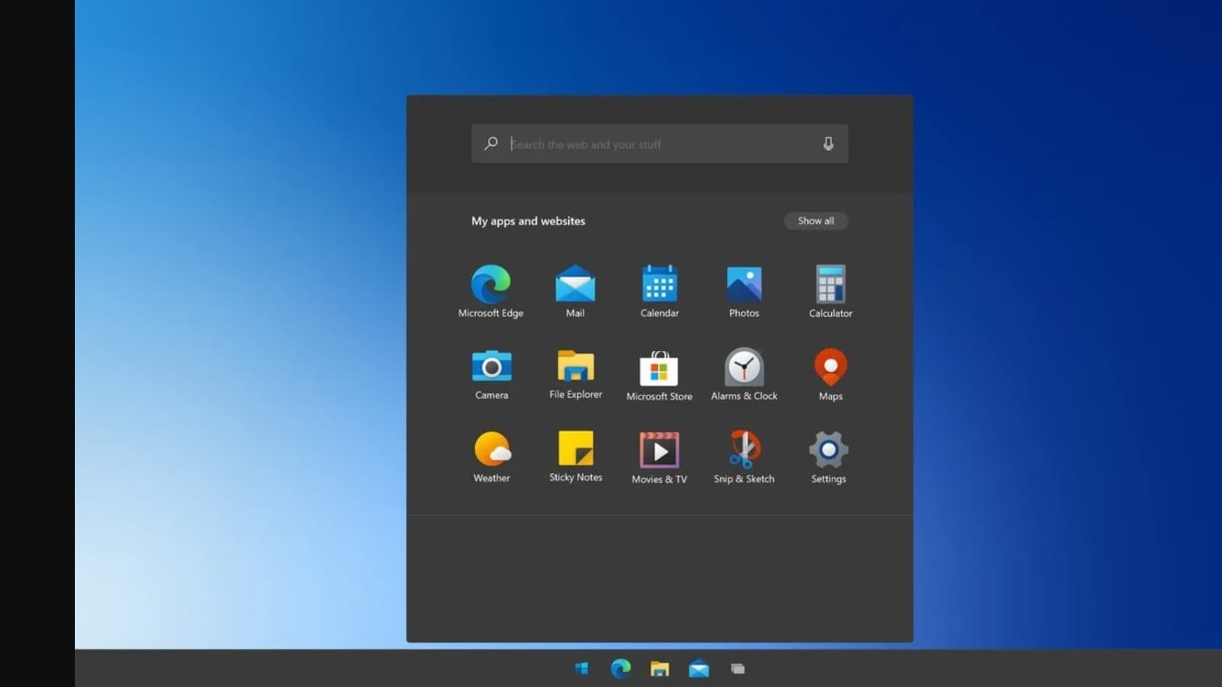Launch the Calculator app

point(830,291)
